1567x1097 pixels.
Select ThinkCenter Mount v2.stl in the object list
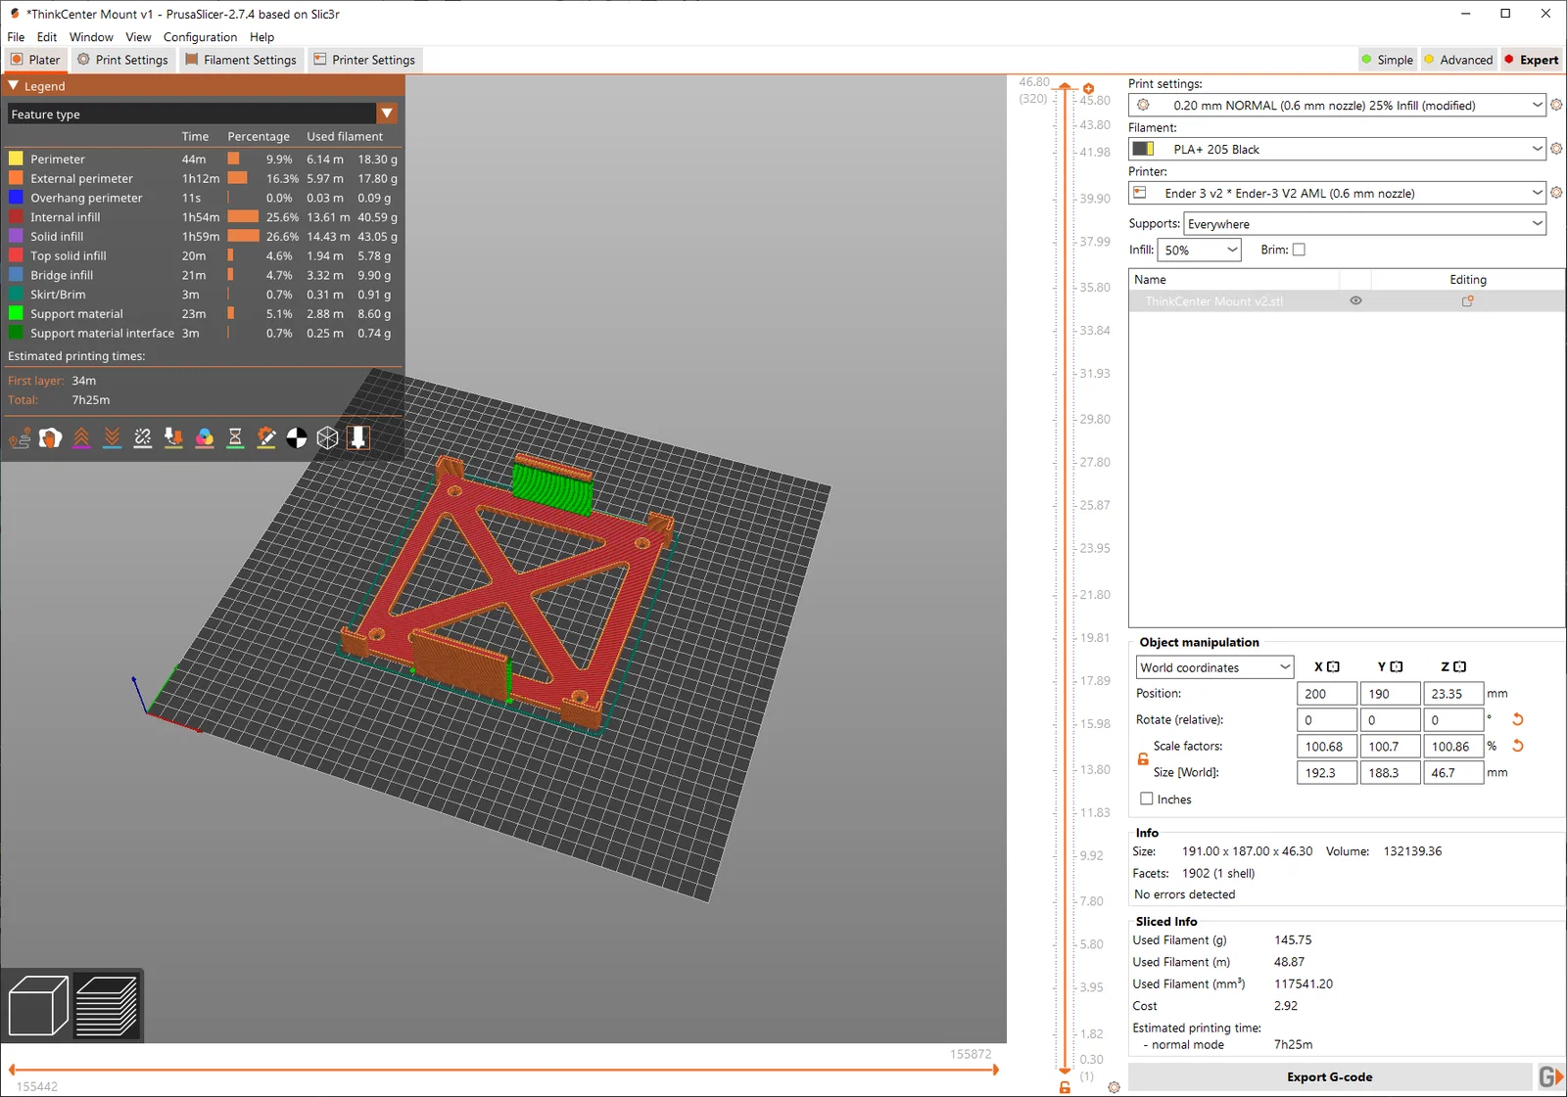point(1347,301)
